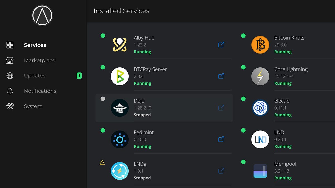The height and width of the screenshot is (188, 335).
Task: Click the LND service logo
Action: [x=260, y=139]
